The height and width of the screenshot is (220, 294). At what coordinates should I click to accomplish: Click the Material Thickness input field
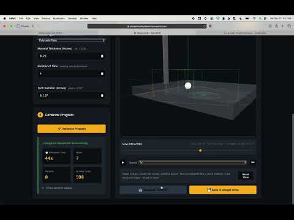click(72, 56)
